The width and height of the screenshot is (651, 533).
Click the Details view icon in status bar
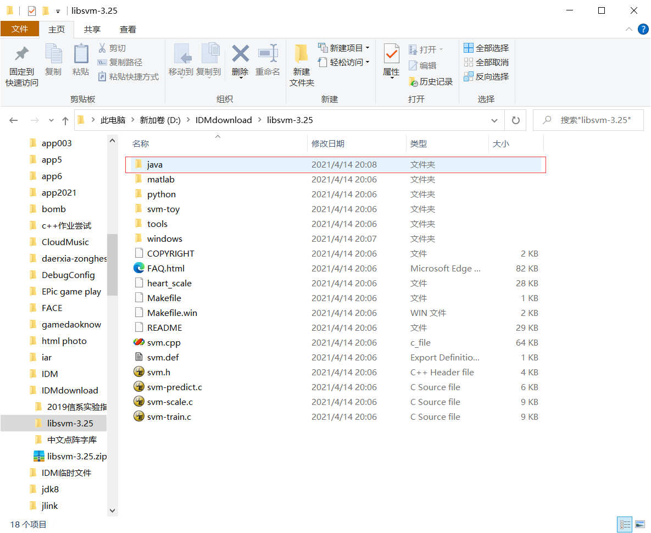[x=625, y=524]
